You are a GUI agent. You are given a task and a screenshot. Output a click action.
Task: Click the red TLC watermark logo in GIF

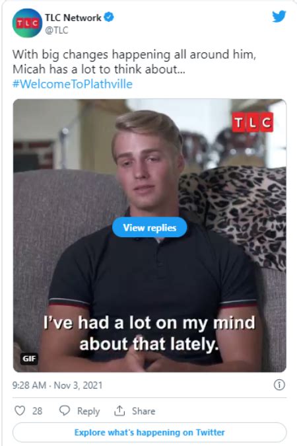pyautogui.click(x=252, y=122)
